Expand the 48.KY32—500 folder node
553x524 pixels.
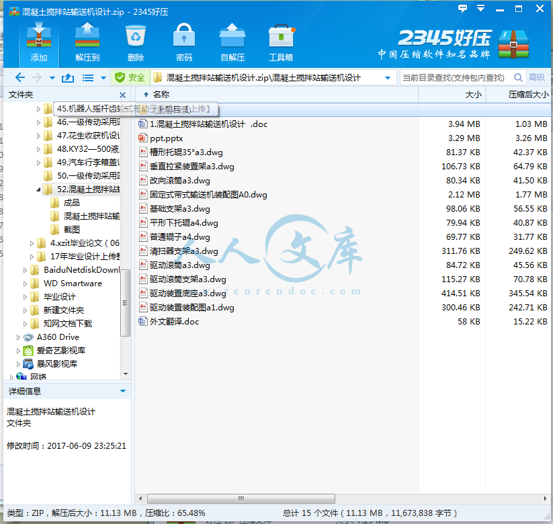tap(38, 149)
